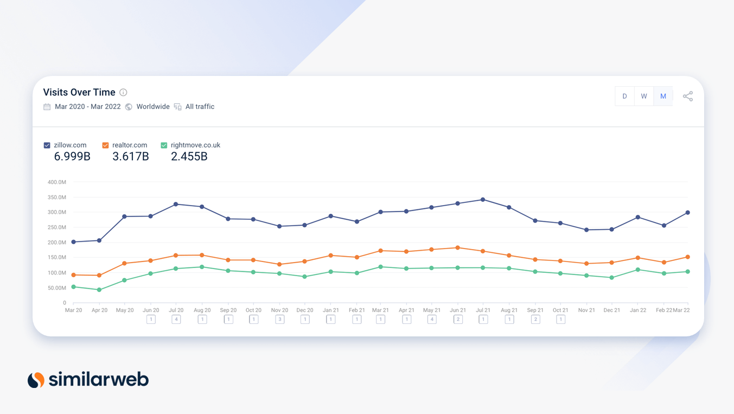Click the '3' annotation marker below Nov 20

pos(279,319)
